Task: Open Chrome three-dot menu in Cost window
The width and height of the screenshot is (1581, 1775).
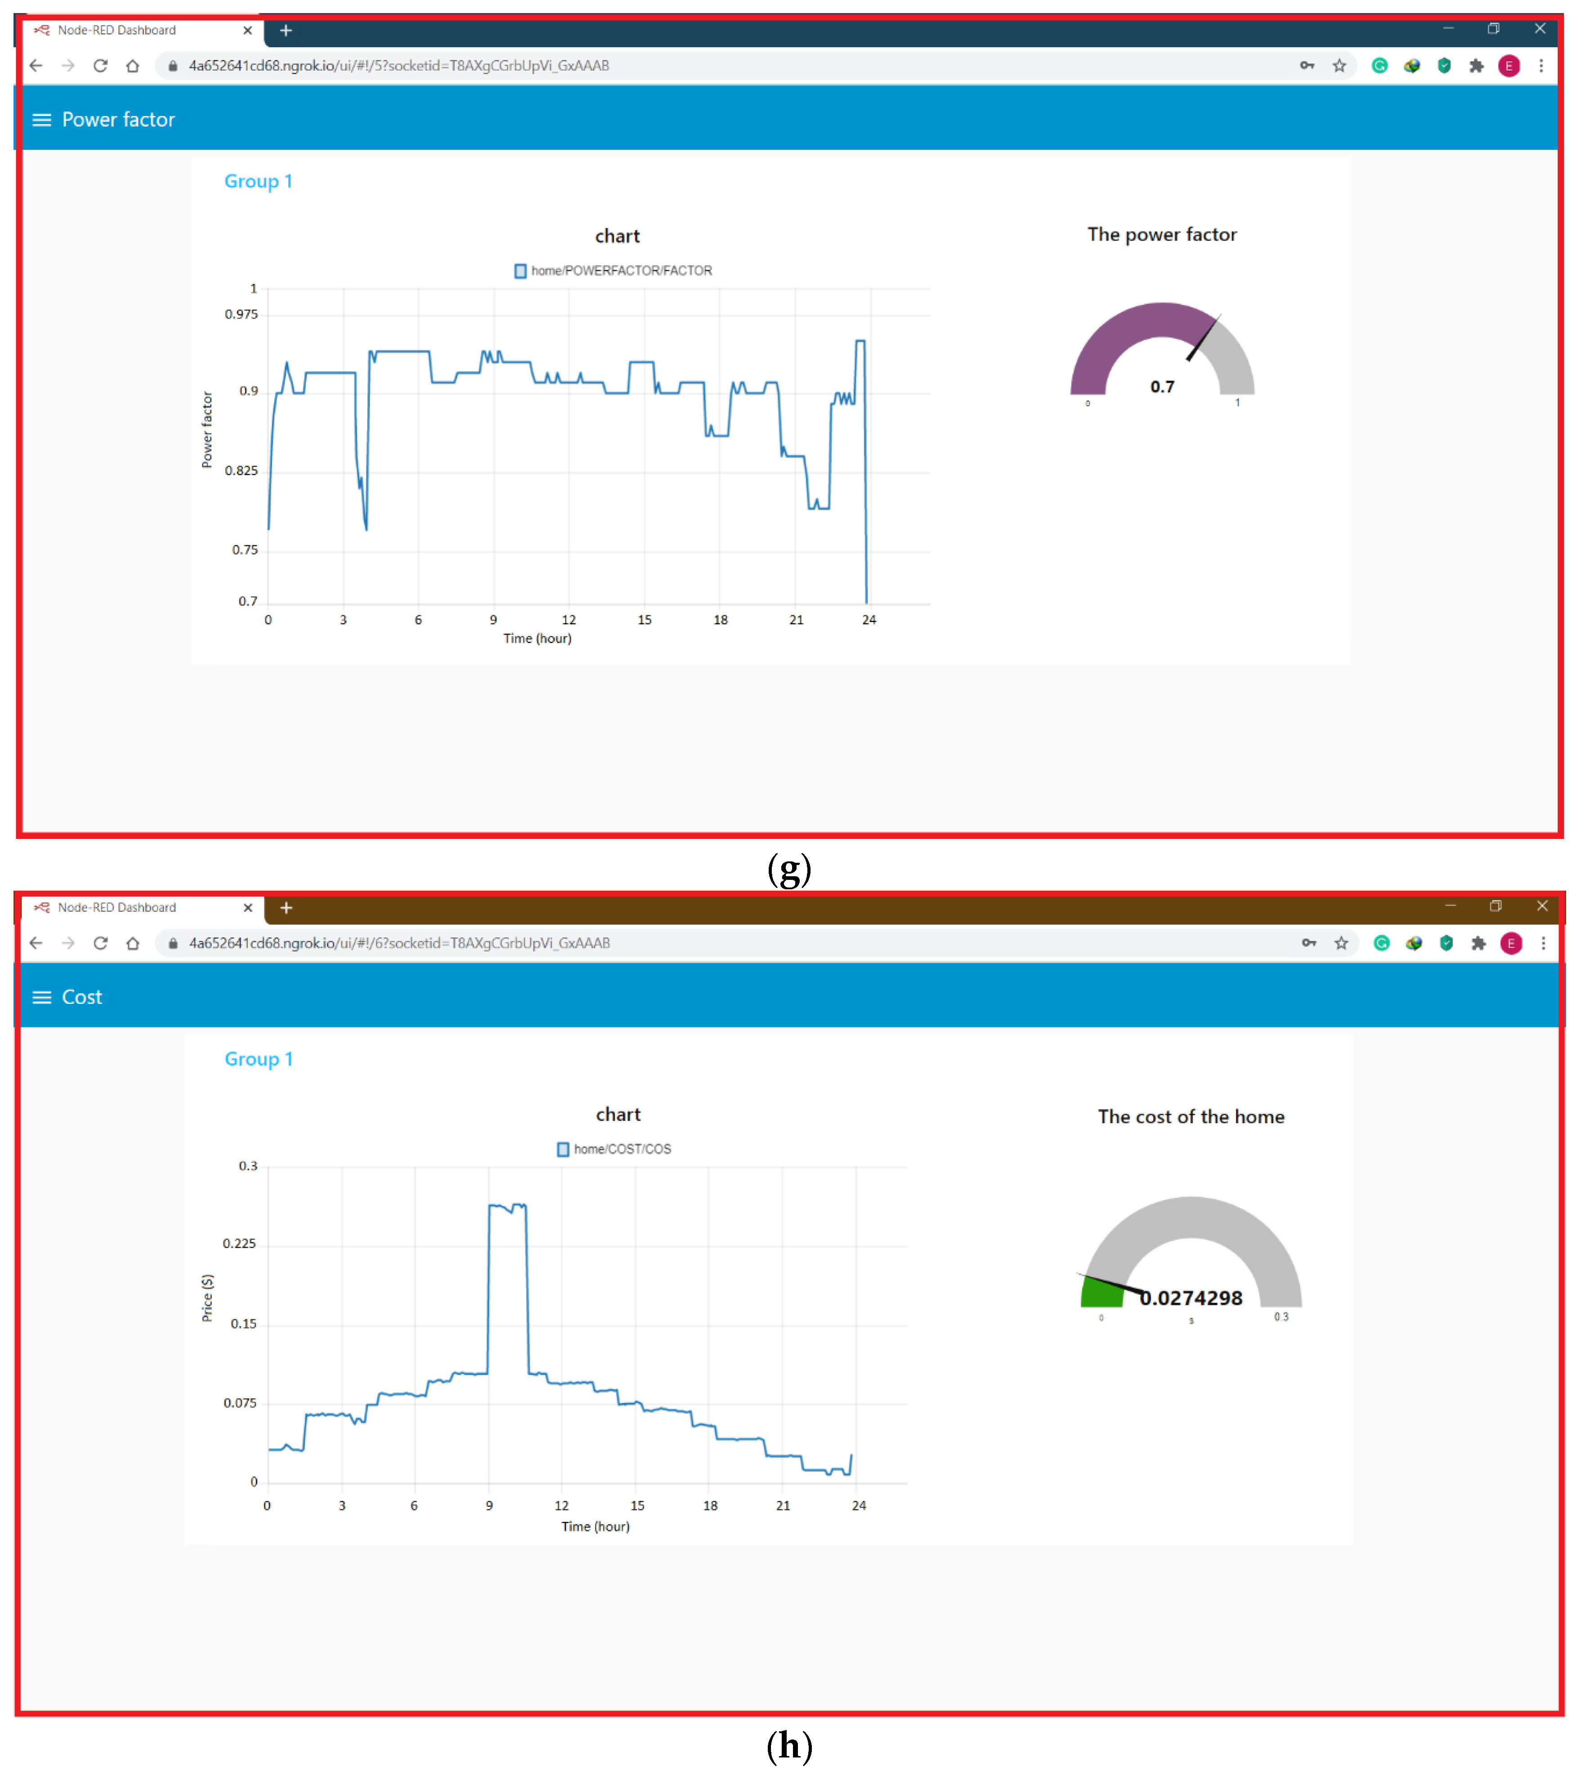Action: click(1544, 944)
